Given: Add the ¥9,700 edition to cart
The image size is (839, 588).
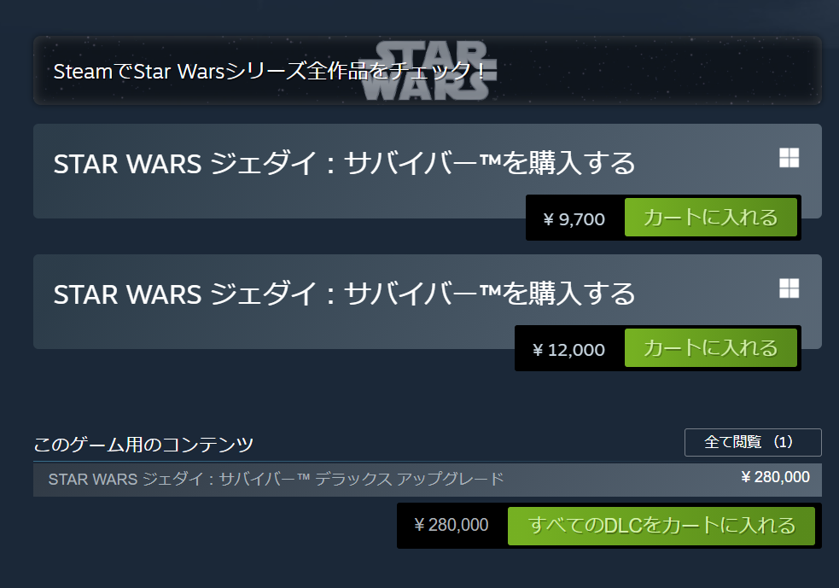Looking at the screenshot, I should pos(711,218).
